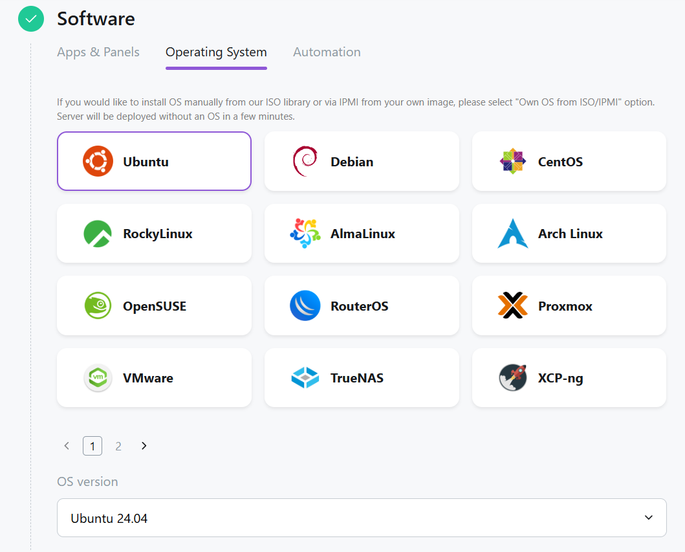
Task: Click the green Software step checkmark
Action: [30, 19]
